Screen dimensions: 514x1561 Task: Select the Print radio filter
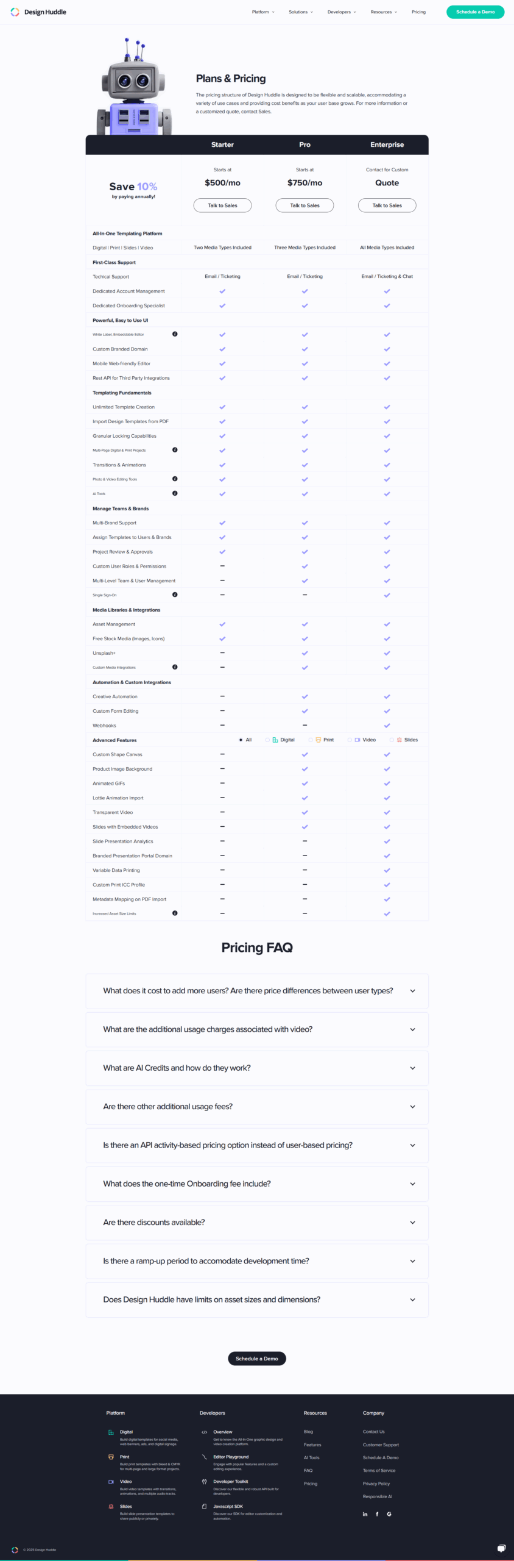(311, 740)
